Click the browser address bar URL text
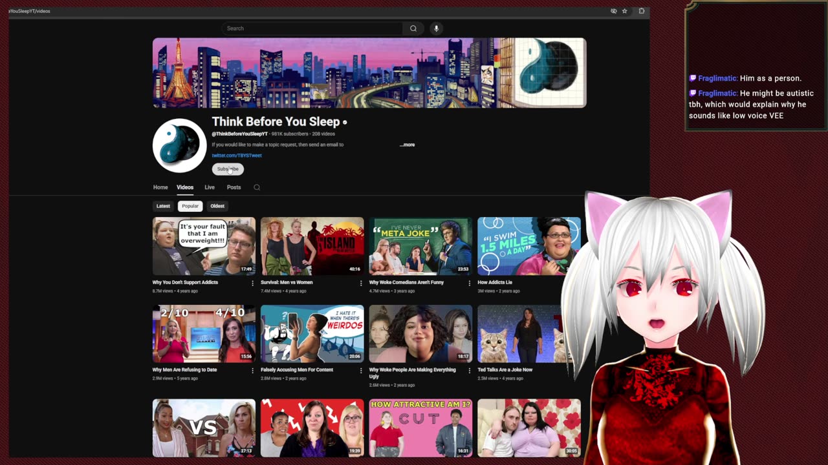 pyautogui.click(x=29, y=11)
